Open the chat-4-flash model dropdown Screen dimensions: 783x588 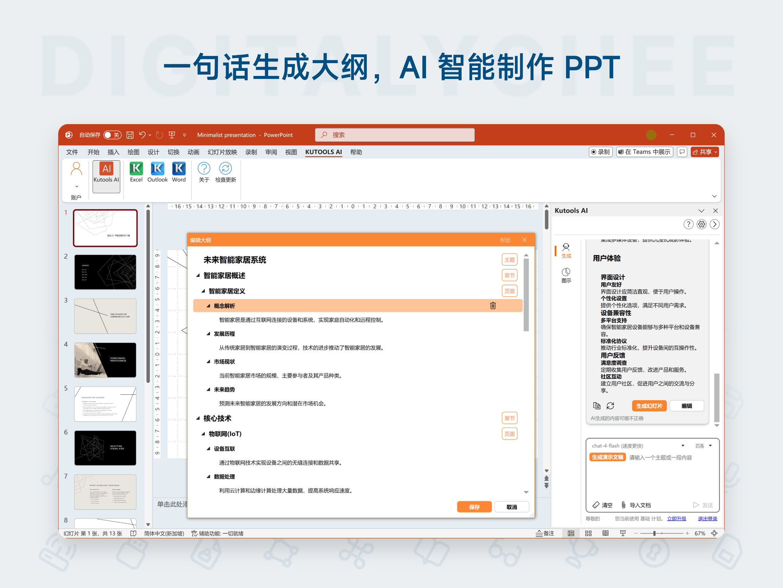point(683,446)
